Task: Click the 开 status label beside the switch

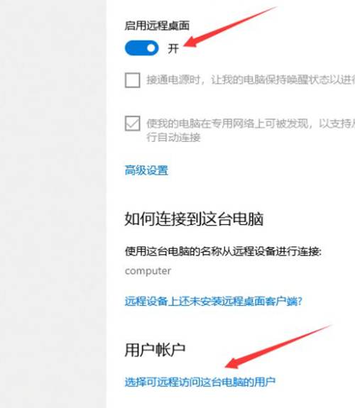Action: pyautogui.click(x=174, y=49)
